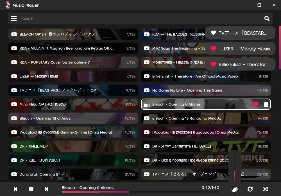The height and width of the screenshot is (196, 281).
Task: Click YouTube icon of Bleach - Opening 12 chAngE
Action: point(14,118)
